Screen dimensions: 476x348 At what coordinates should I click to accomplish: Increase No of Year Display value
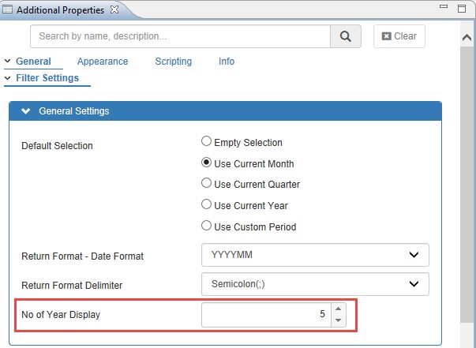[x=338, y=309]
